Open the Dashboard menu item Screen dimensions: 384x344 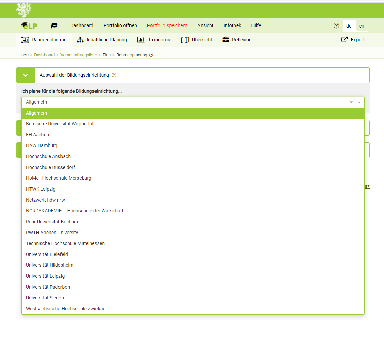[x=82, y=25]
